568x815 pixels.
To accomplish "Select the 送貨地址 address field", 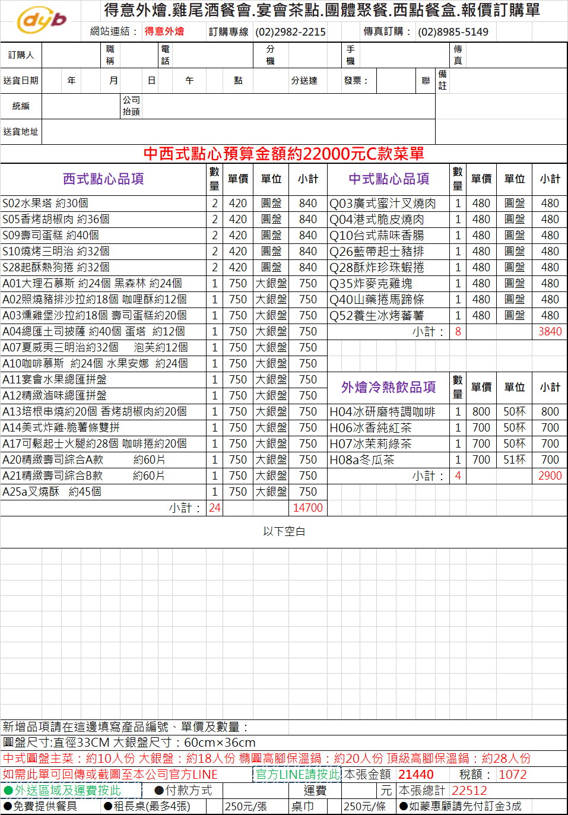I will pos(237,132).
